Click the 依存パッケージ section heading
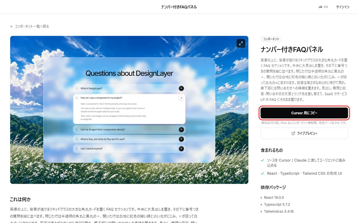 point(273,187)
